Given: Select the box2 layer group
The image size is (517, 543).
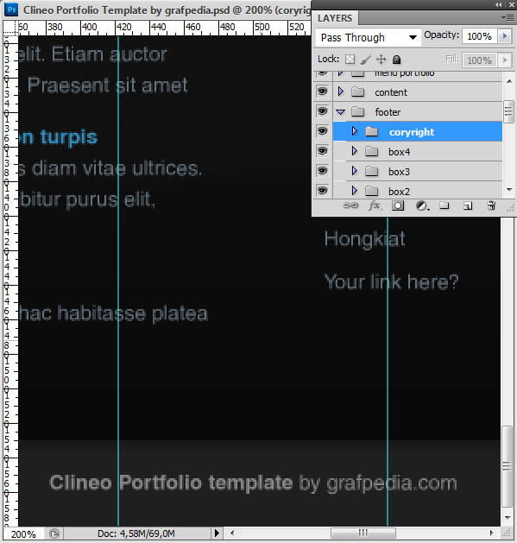Looking at the screenshot, I should pos(417,191).
